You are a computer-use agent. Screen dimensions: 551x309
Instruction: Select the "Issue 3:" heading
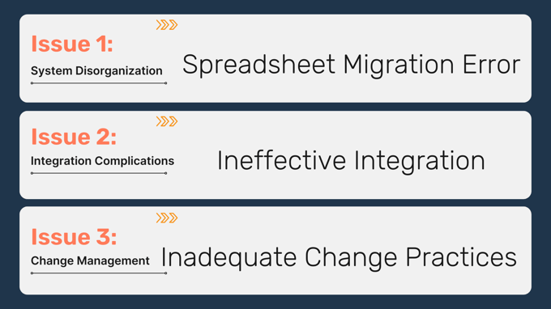(x=74, y=237)
